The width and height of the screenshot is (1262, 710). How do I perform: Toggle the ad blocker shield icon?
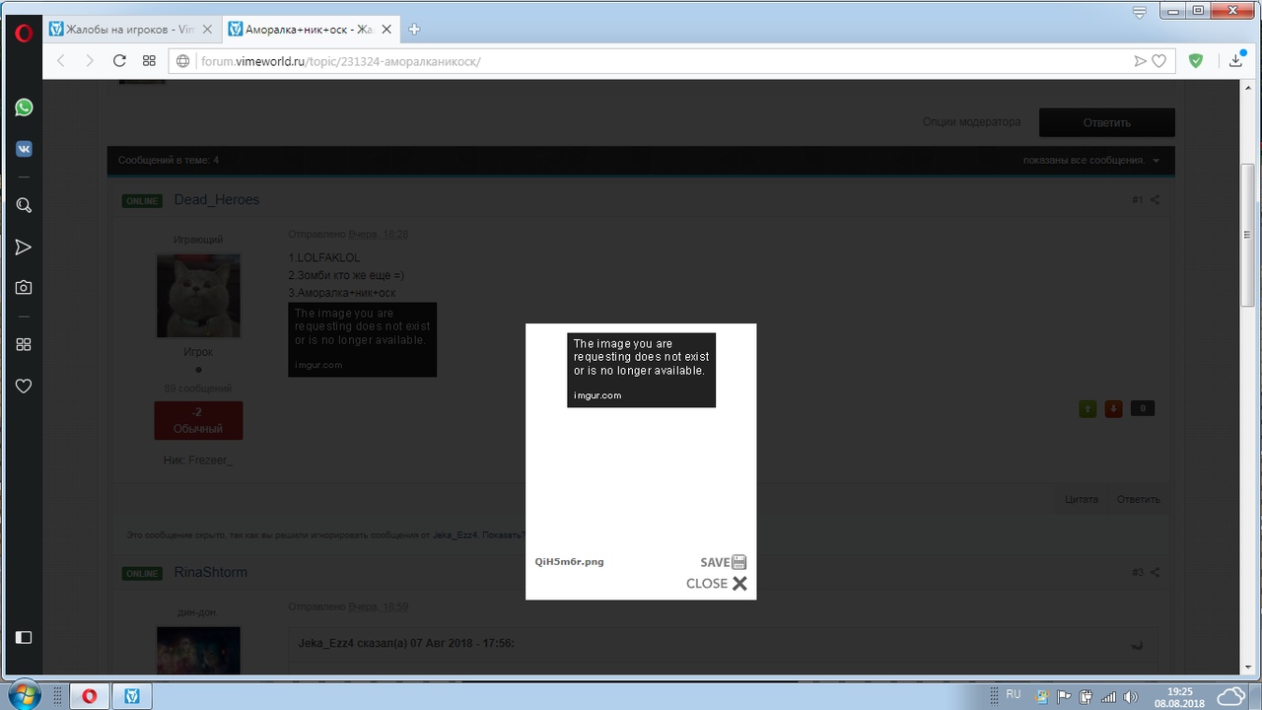pos(1196,61)
